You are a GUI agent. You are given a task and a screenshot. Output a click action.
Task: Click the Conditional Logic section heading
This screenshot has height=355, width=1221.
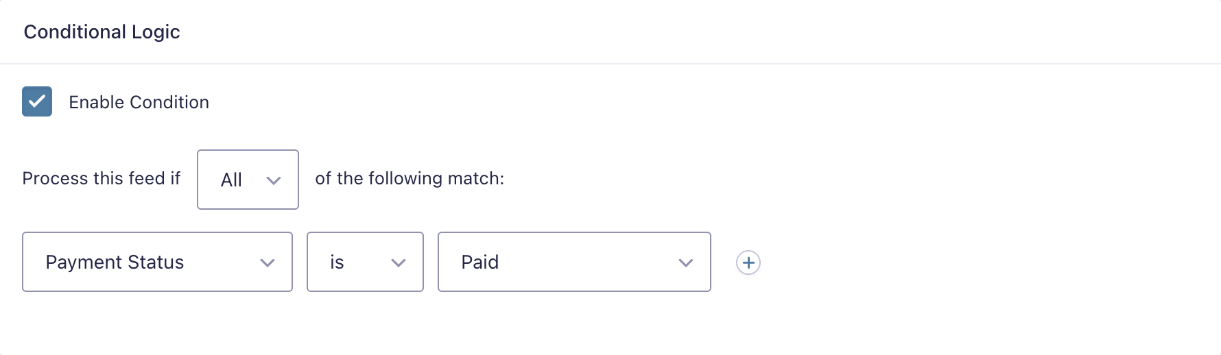102,32
